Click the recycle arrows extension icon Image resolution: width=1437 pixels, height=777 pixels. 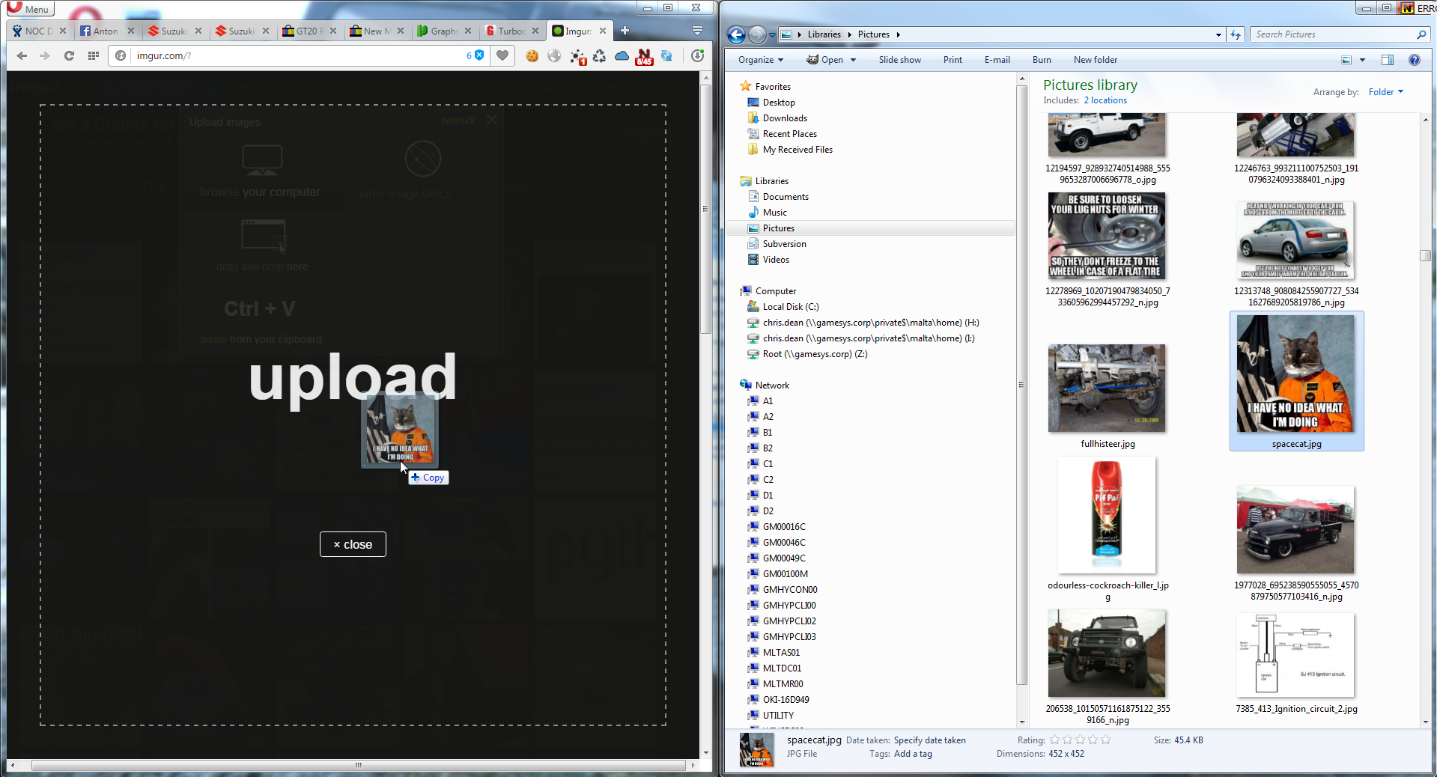tap(599, 55)
